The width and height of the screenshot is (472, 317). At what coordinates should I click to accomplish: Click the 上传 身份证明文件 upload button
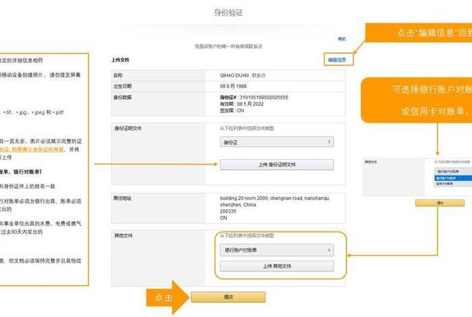(x=276, y=165)
